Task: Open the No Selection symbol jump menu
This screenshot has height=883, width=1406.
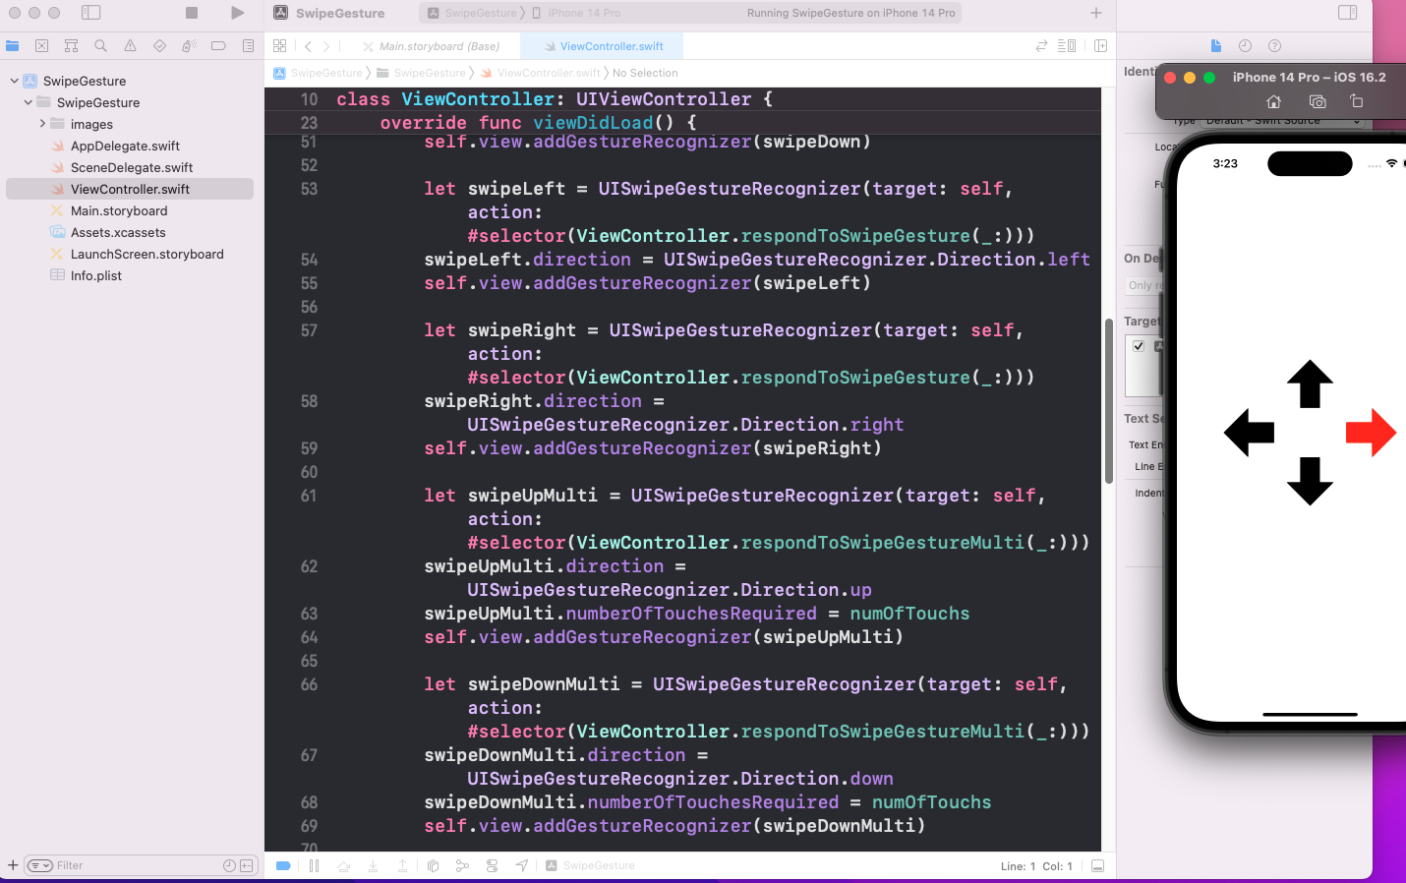Action: coord(645,73)
